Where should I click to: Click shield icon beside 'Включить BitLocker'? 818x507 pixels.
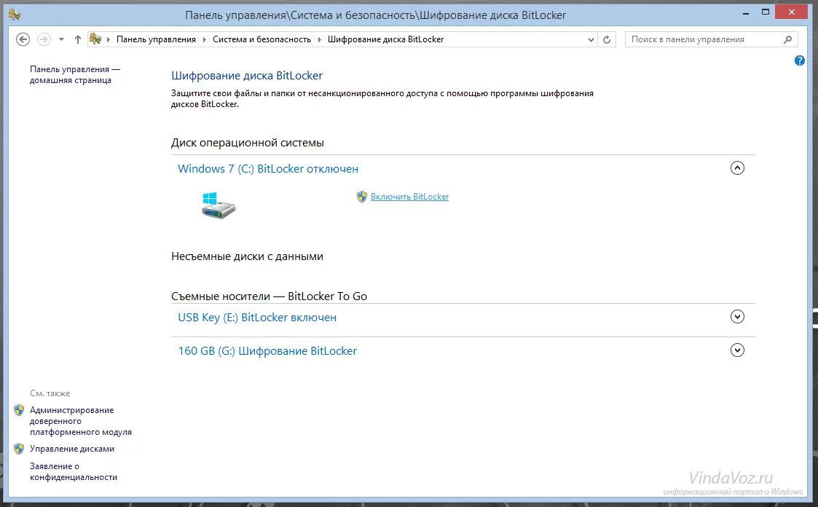click(x=361, y=197)
